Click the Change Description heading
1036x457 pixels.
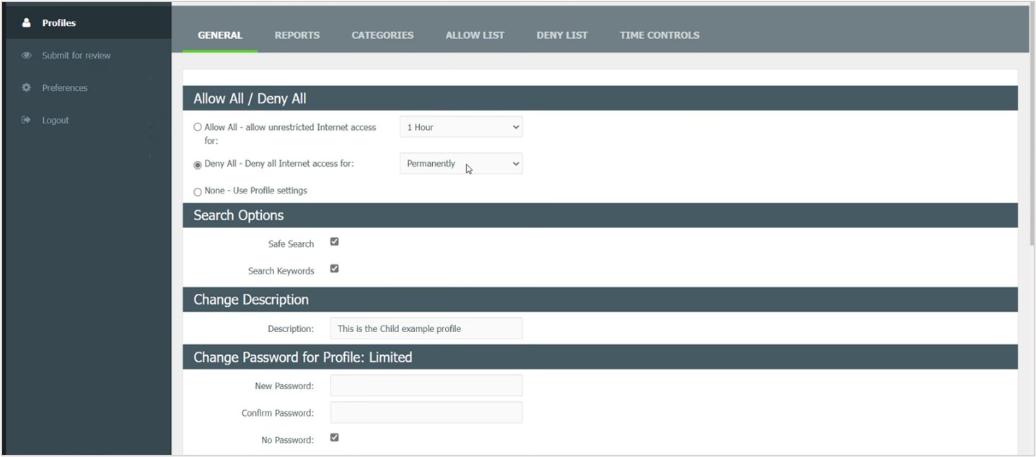click(x=251, y=300)
